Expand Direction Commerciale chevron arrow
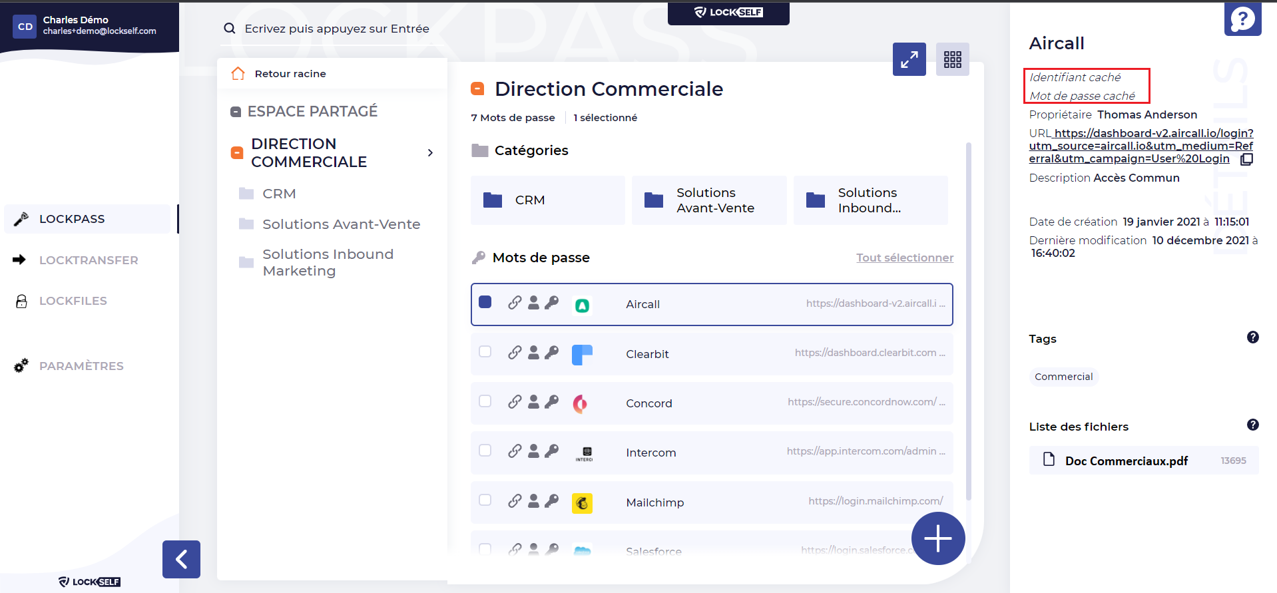 430,153
